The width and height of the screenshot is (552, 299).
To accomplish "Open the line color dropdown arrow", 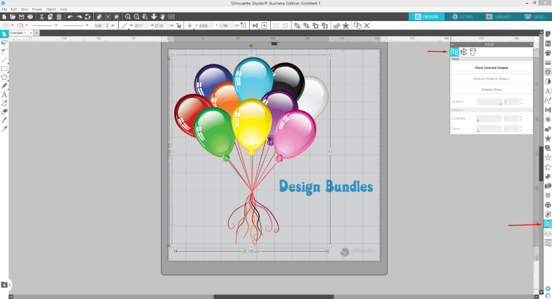I will [27, 26].
